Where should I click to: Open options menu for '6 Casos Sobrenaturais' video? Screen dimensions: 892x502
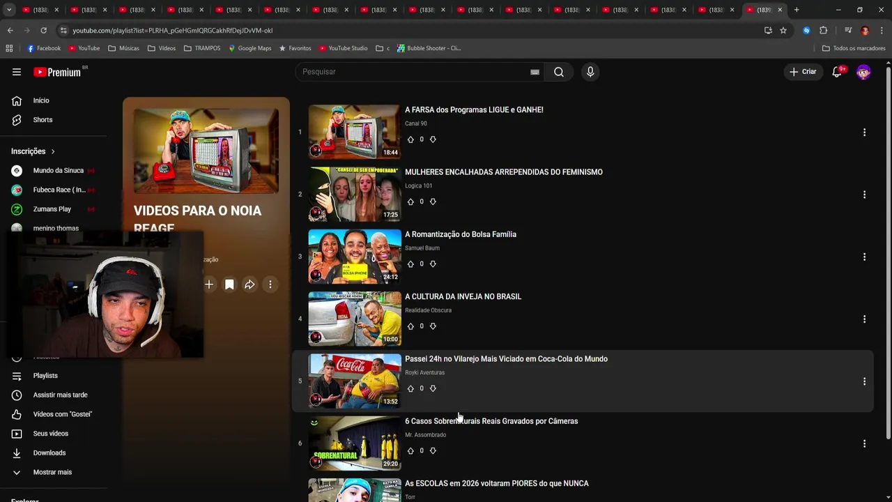click(x=864, y=443)
